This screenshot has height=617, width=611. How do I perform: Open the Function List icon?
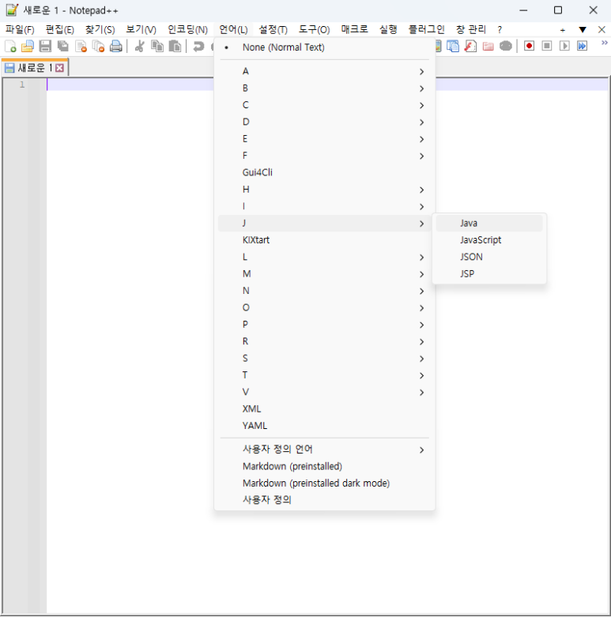470,47
